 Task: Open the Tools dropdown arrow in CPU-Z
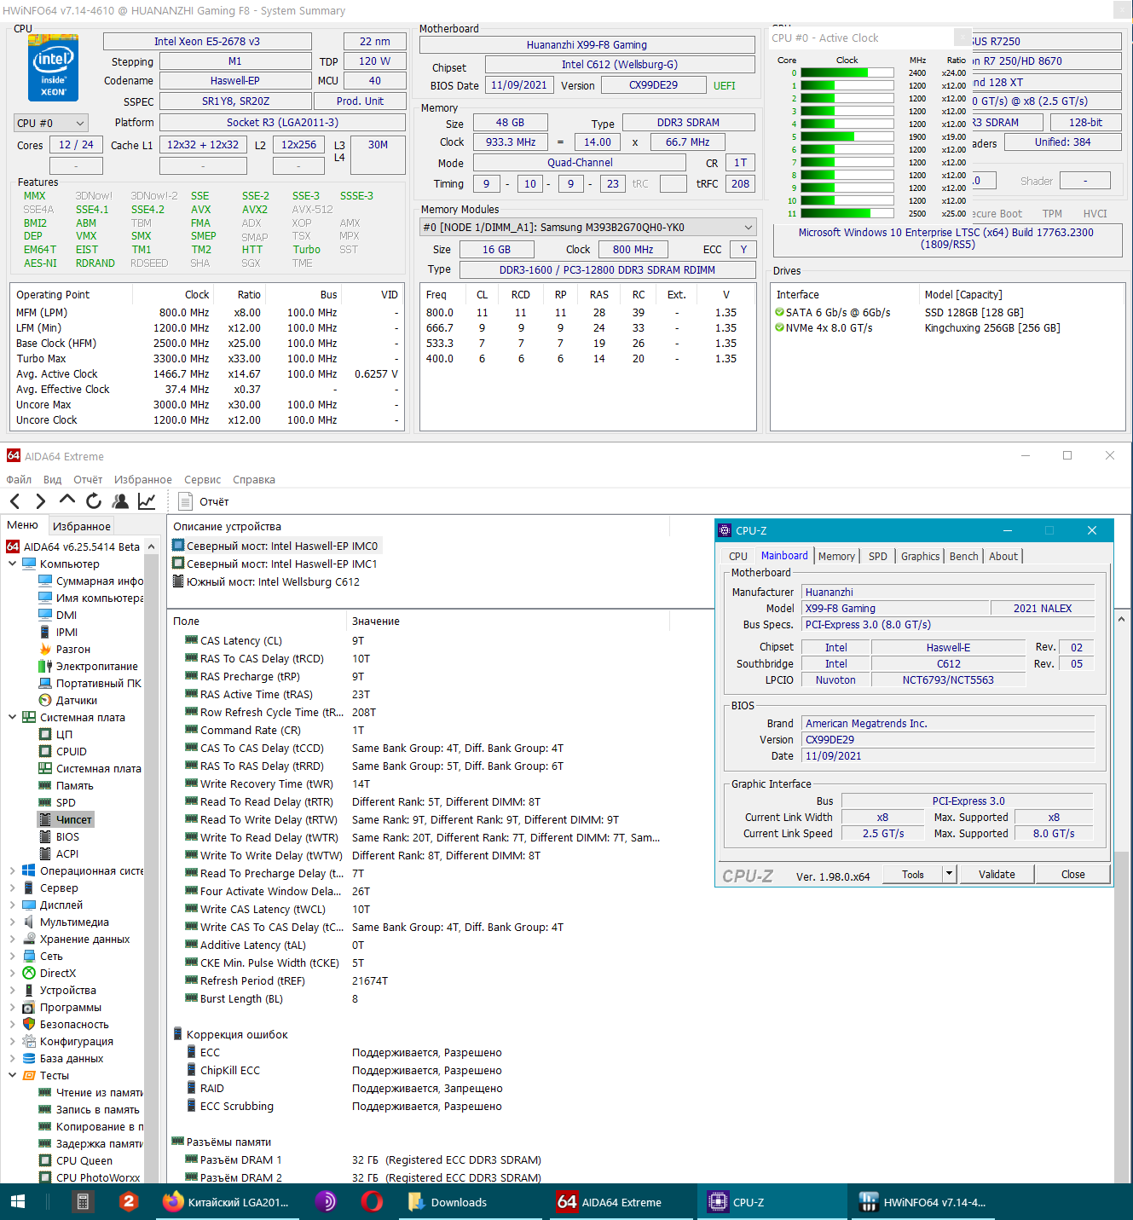949,874
